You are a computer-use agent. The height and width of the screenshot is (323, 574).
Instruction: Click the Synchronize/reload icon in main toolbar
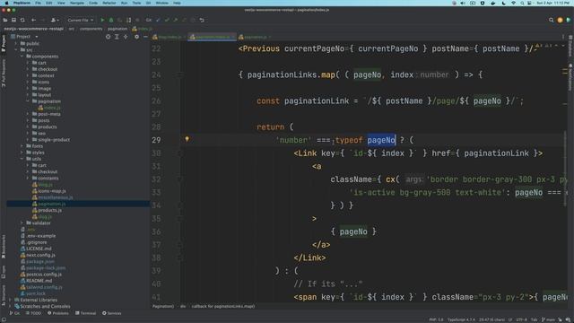point(22,20)
